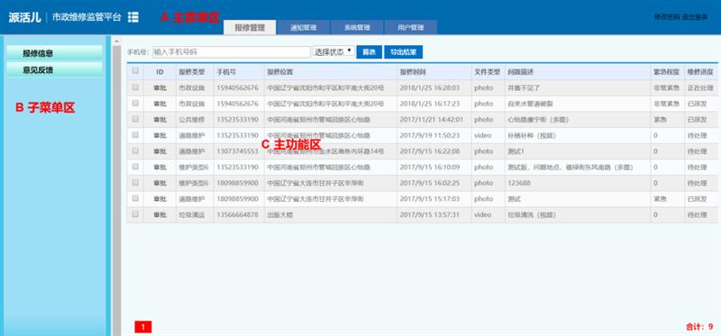721x336 pixels.
Task: Check the row dated 2017/9/15 16:10:09
Action: tap(135, 167)
